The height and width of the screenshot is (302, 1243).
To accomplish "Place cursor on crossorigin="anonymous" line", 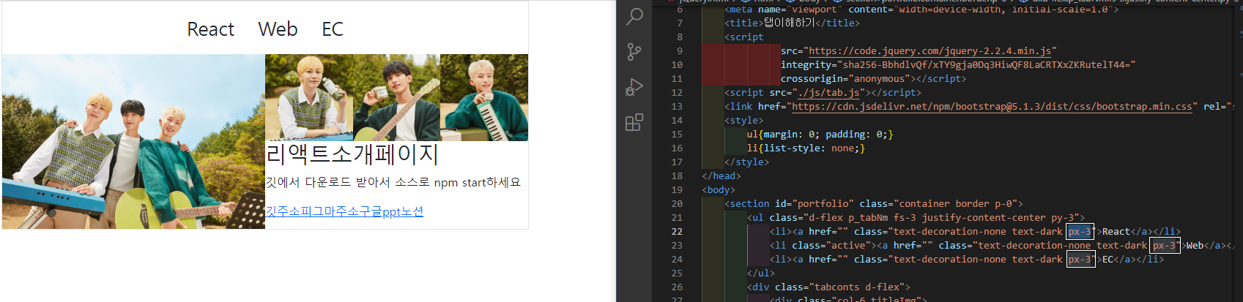I will 873,78.
